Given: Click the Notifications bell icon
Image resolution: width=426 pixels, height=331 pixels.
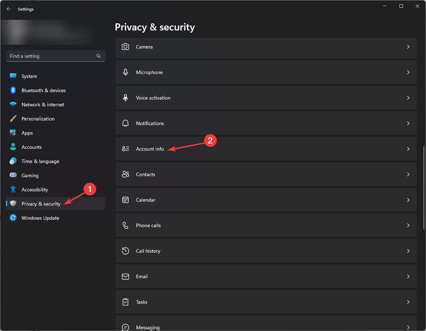Looking at the screenshot, I should click(x=125, y=123).
